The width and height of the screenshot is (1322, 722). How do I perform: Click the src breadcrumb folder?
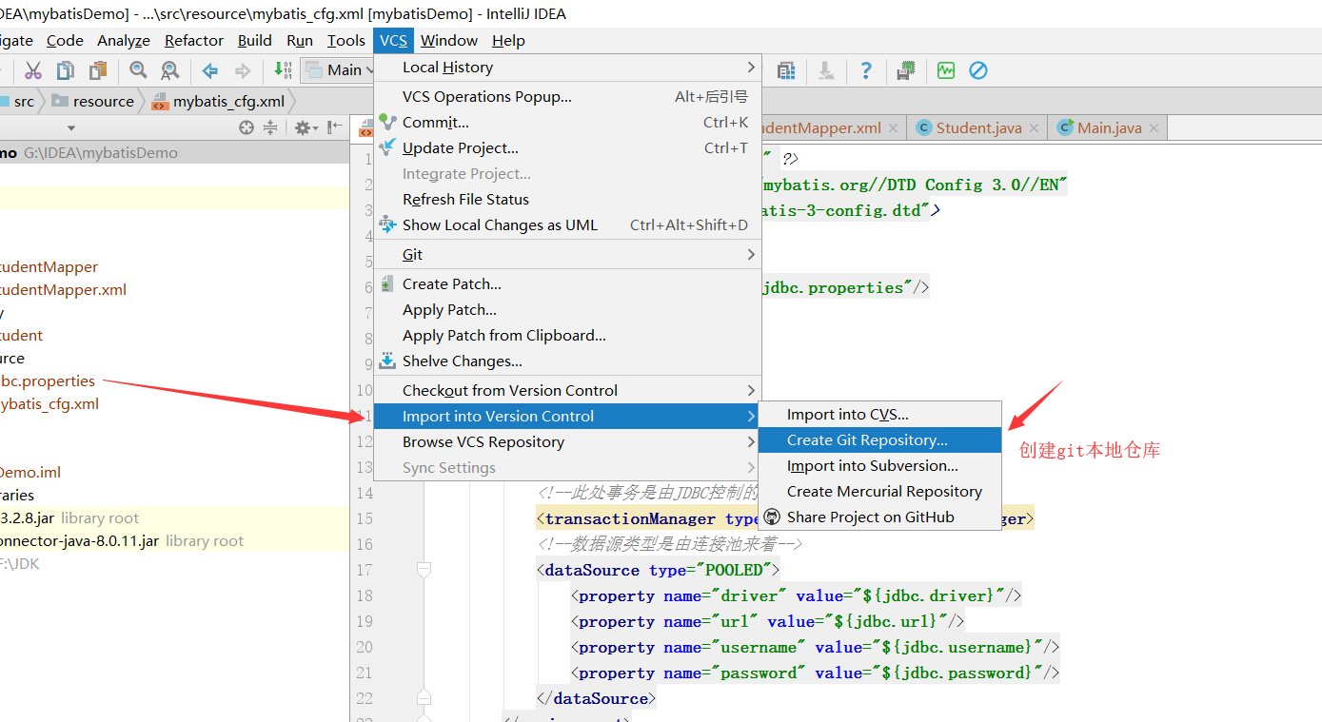[x=18, y=101]
